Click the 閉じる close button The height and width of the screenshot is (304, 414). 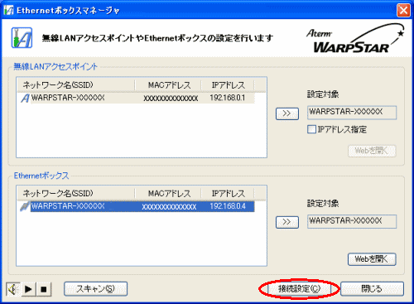pos(372,289)
